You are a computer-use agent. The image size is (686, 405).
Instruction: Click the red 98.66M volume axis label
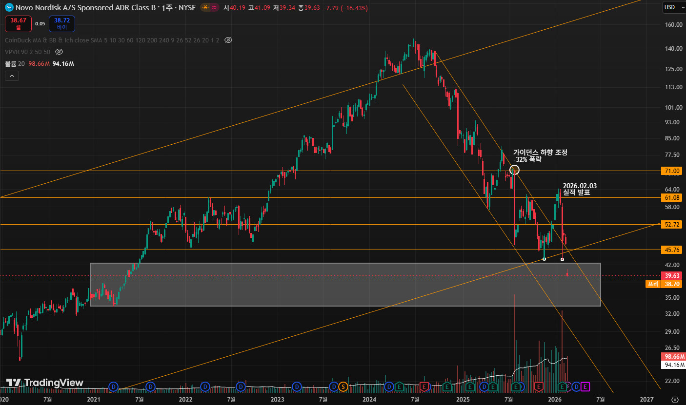[672, 357]
